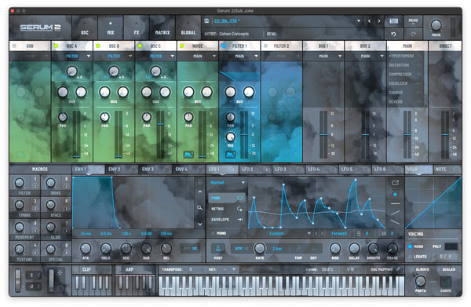Click the OSC mapping pencil icon
Viewport: 471px width, 307px height.
point(398,269)
